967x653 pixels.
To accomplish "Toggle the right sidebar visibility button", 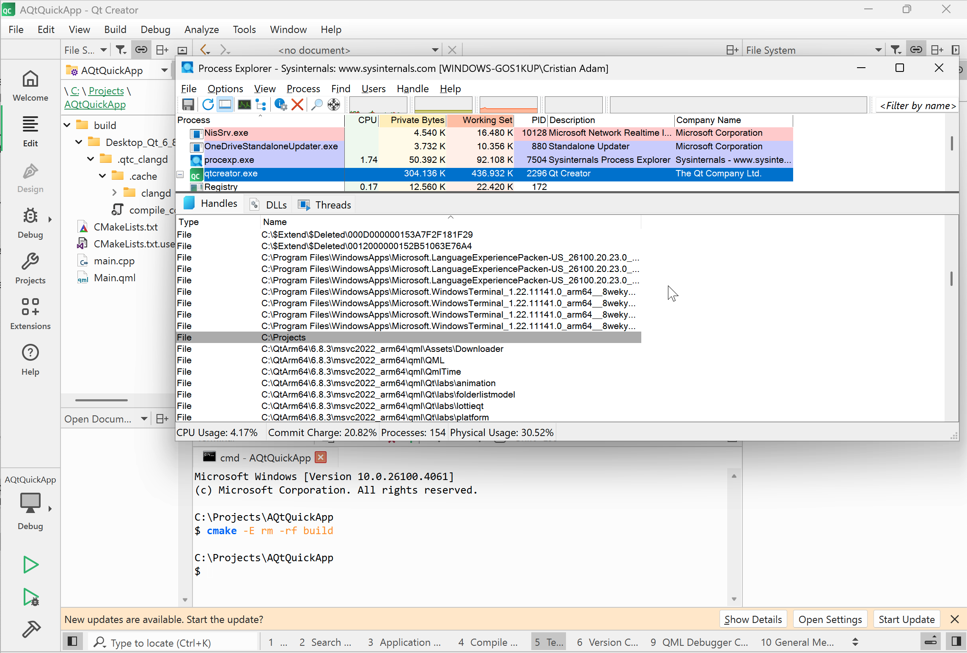I will click(956, 642).
